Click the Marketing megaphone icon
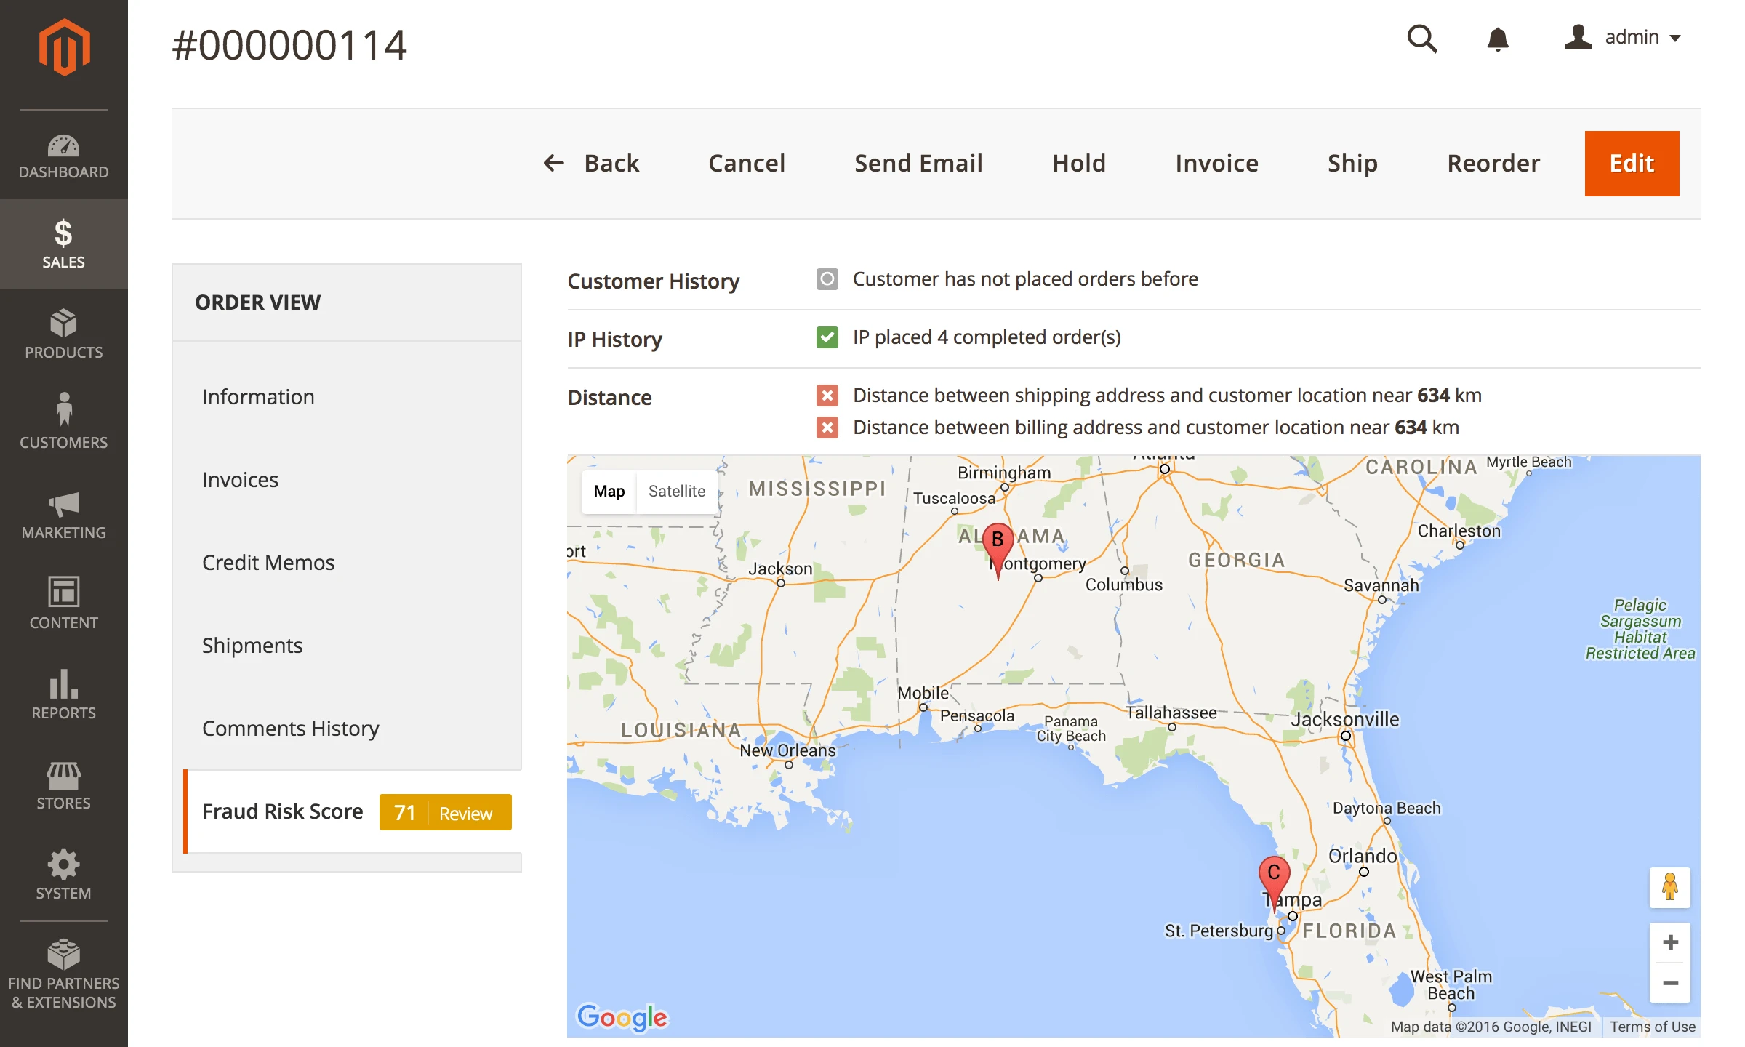This screenshot has height=1047, width=1745. [64, 514]
